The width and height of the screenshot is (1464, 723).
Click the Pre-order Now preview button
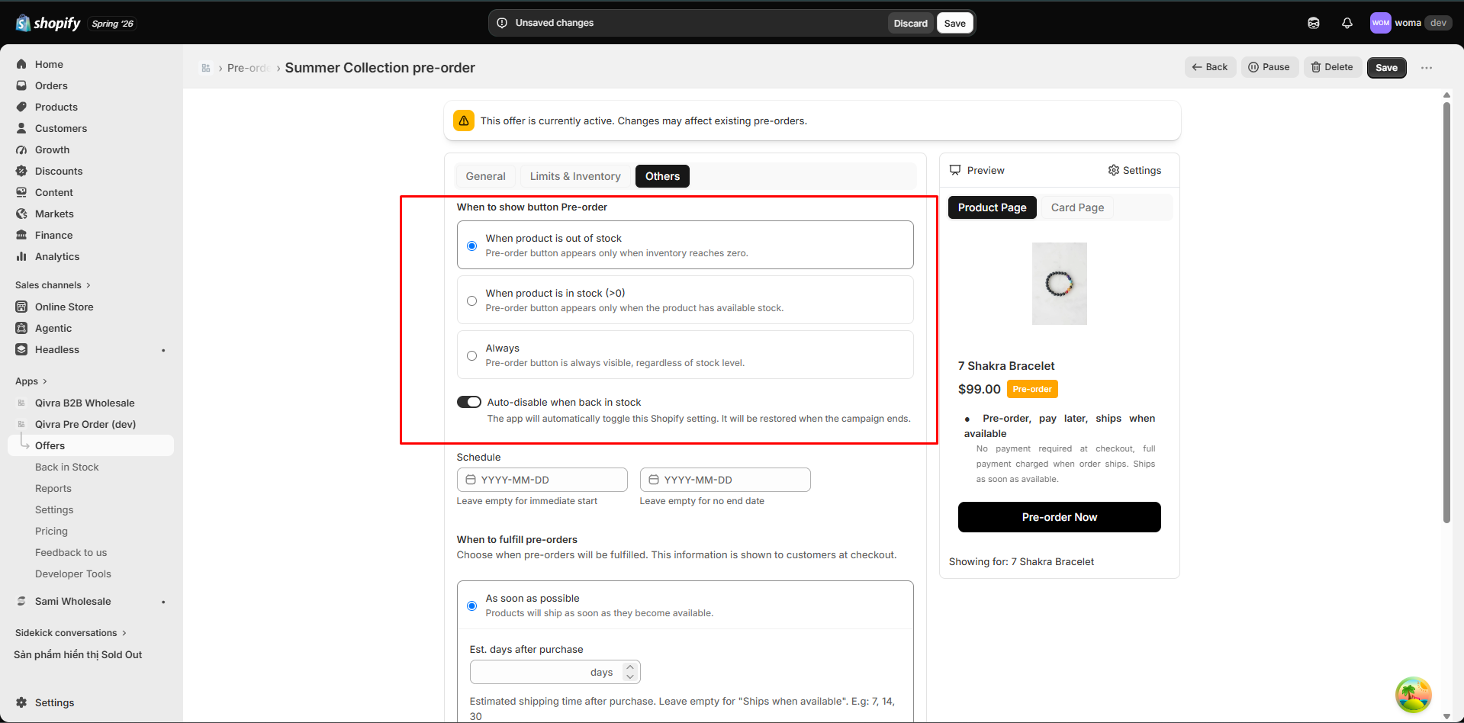pyautogui.click(x=1060, y=517)
